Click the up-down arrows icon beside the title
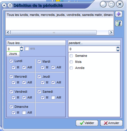The width and height of the screenshot is (127, 131). pos(10,6)
